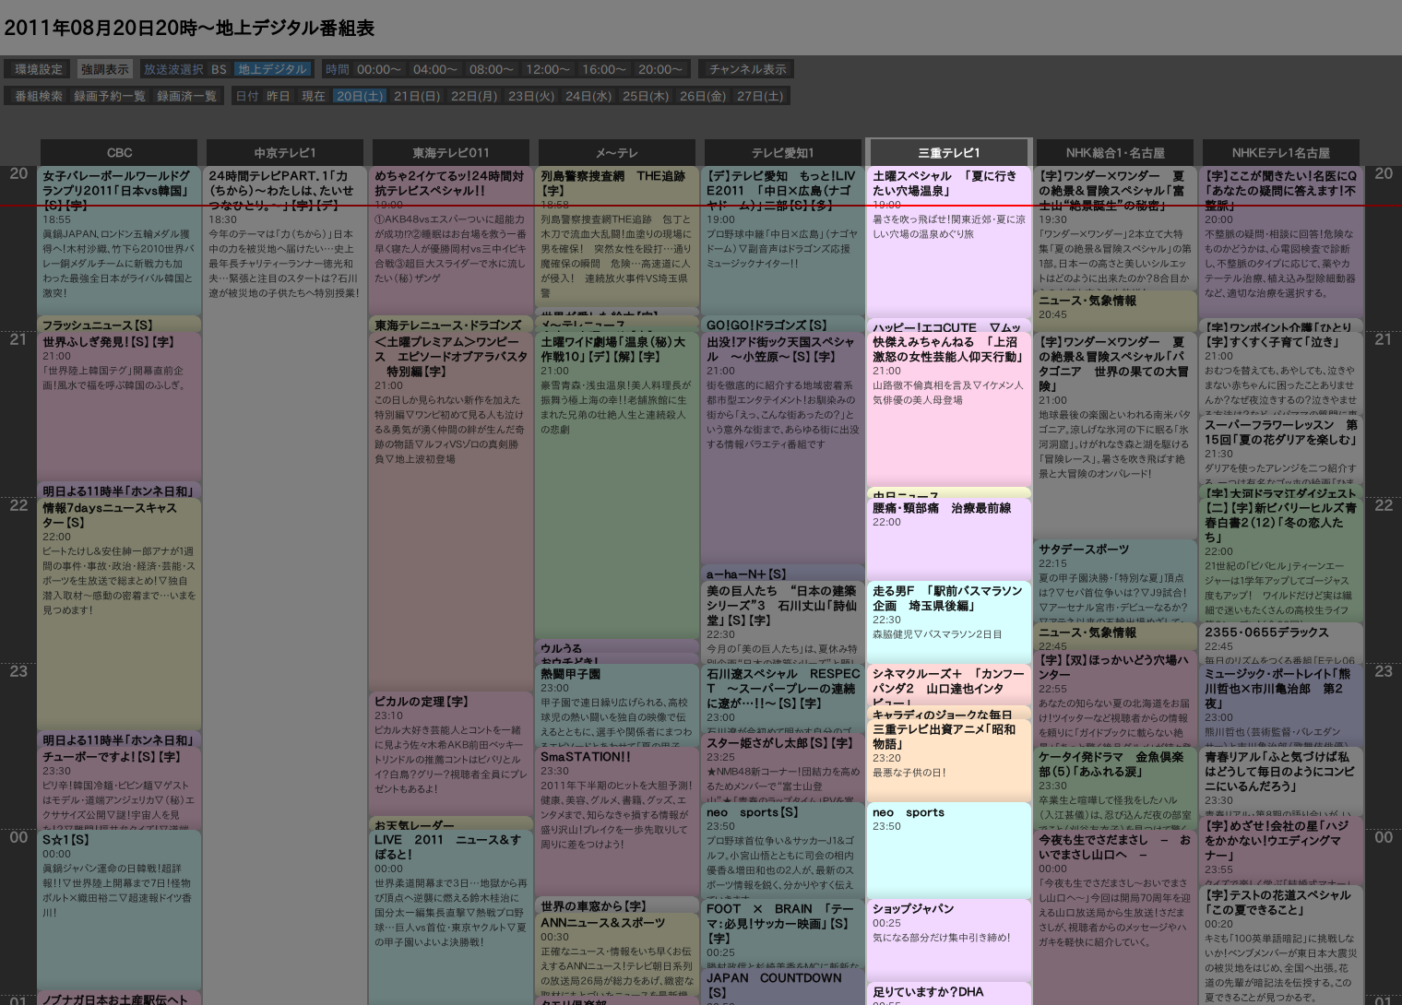
Task: Click the NHK総合1・名古屋 channel header
Action: tap(1114, 153)
